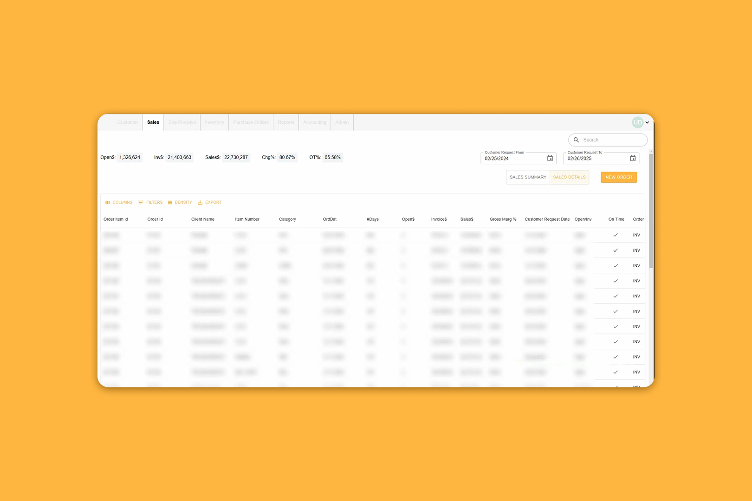
Task: Click the UD user avatar
Action: coord(637,122)
